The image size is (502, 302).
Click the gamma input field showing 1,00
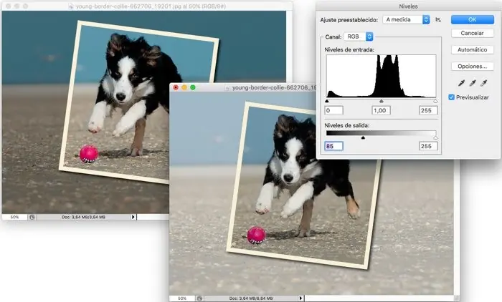point(381,111)
